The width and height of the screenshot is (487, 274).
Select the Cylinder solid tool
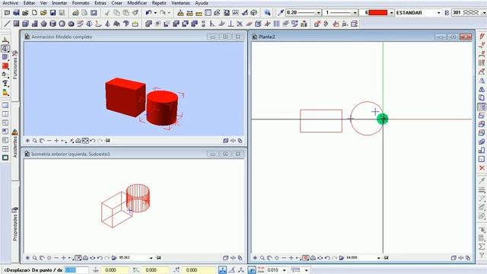(53, 24)
